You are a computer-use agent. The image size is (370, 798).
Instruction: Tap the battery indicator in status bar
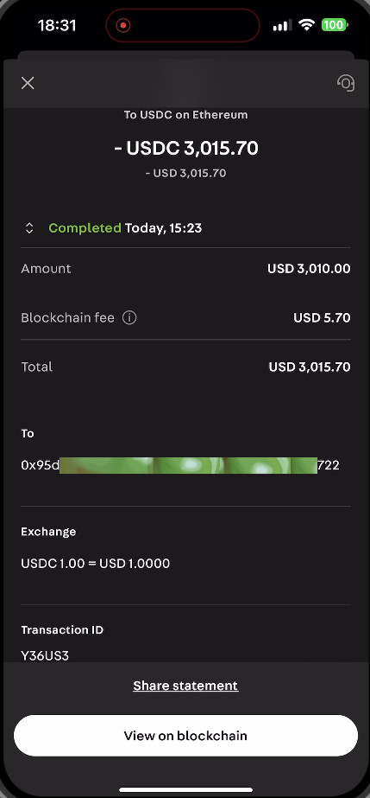click(x=334, y=24)
